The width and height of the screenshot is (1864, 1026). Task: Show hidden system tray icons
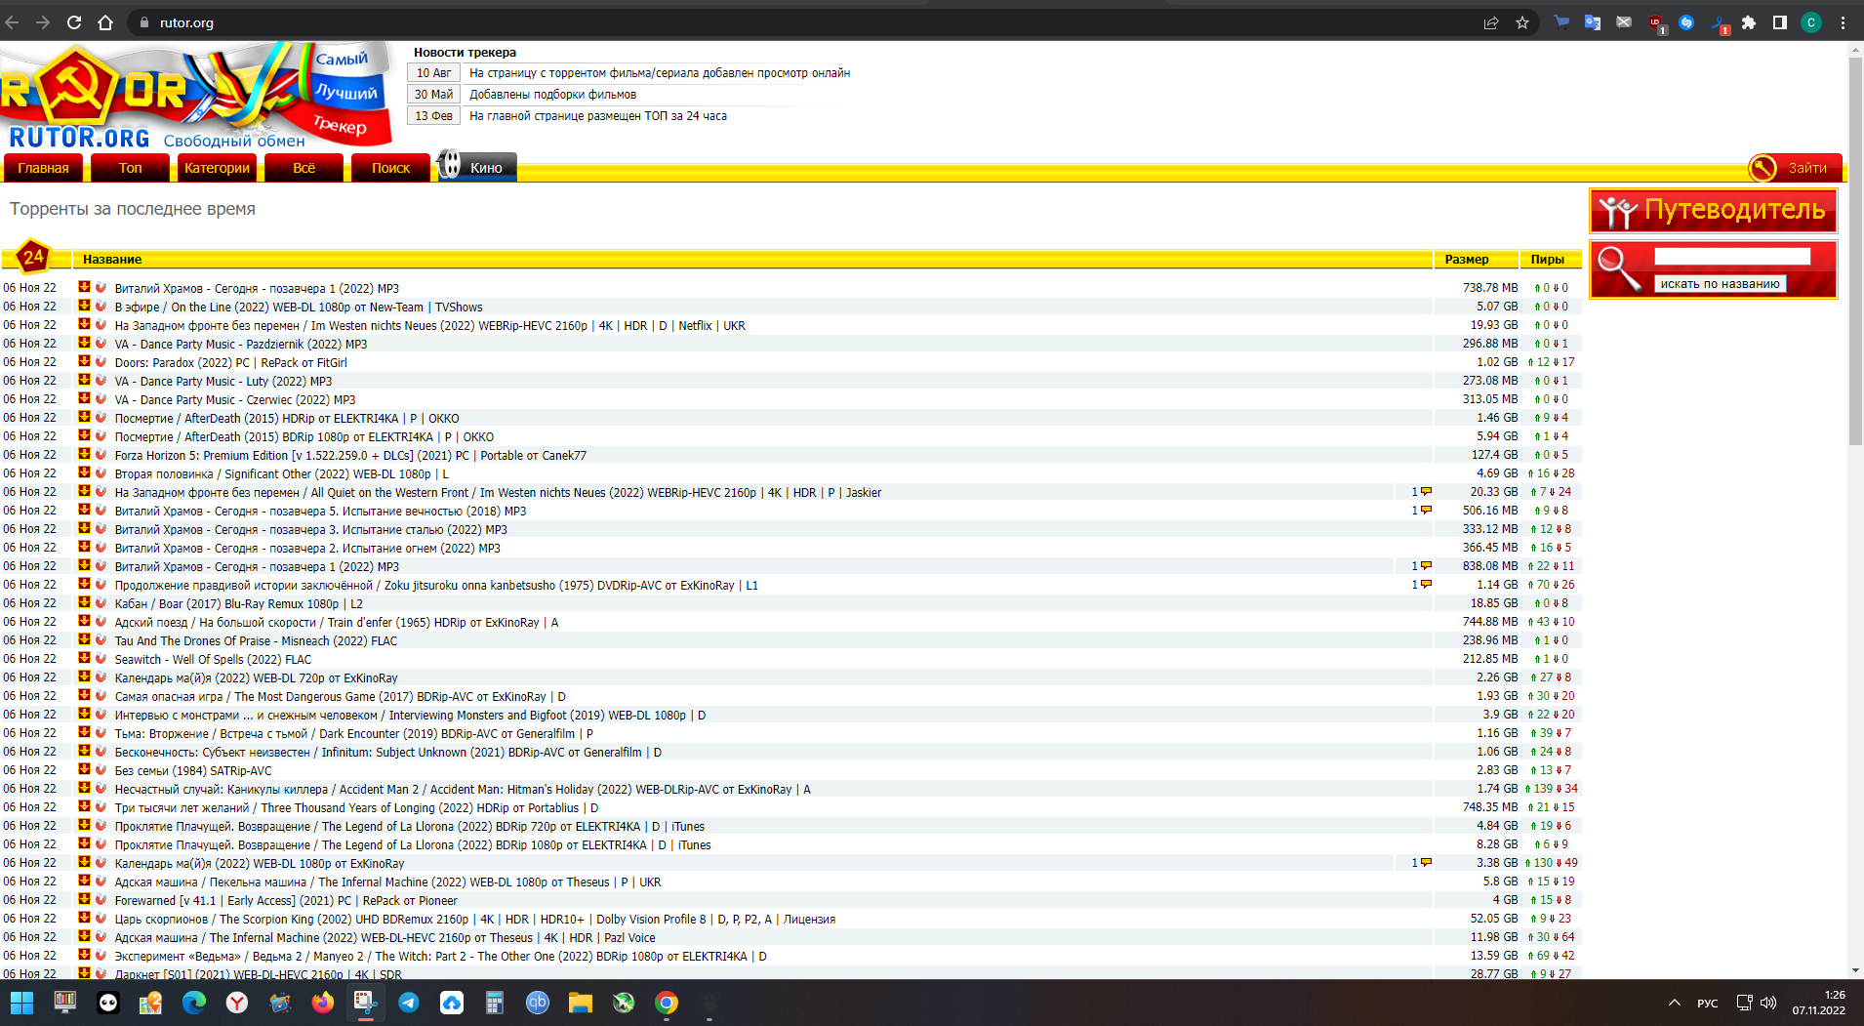coord(1675,1003)
